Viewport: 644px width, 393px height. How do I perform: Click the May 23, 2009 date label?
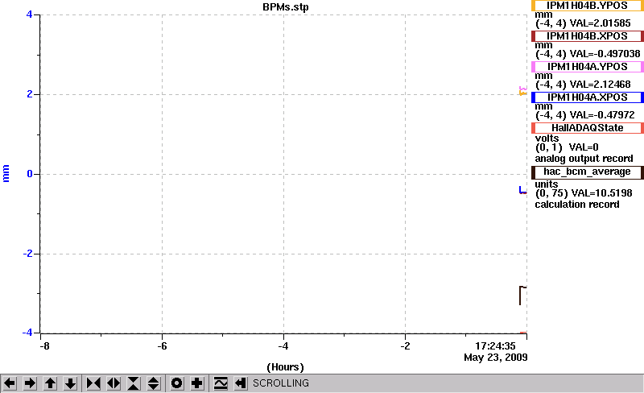496,358
